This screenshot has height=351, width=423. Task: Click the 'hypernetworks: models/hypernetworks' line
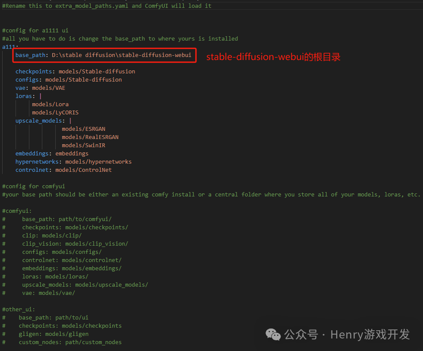tap(73, 161)
